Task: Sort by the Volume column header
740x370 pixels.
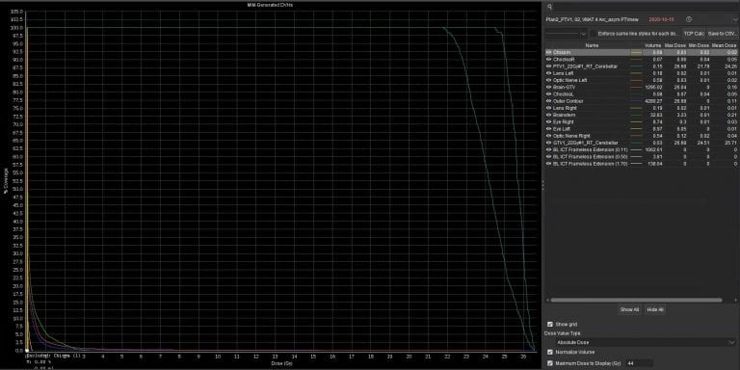Action: point(653,45)
